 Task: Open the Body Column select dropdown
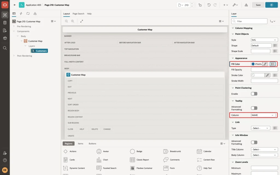point(264,155)
